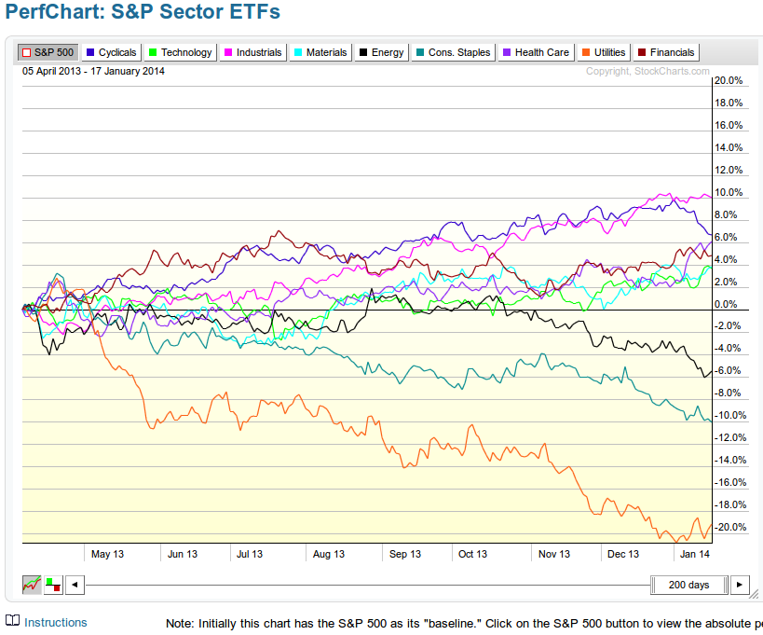Toggle the Cyclicals sector line
The image size is (763, 635).
point(110,52)
